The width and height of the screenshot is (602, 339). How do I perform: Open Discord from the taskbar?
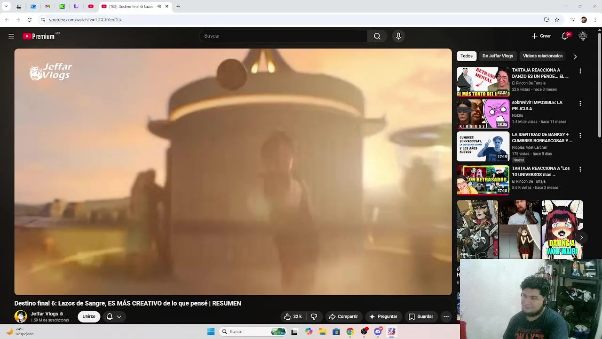coord(378,331)
